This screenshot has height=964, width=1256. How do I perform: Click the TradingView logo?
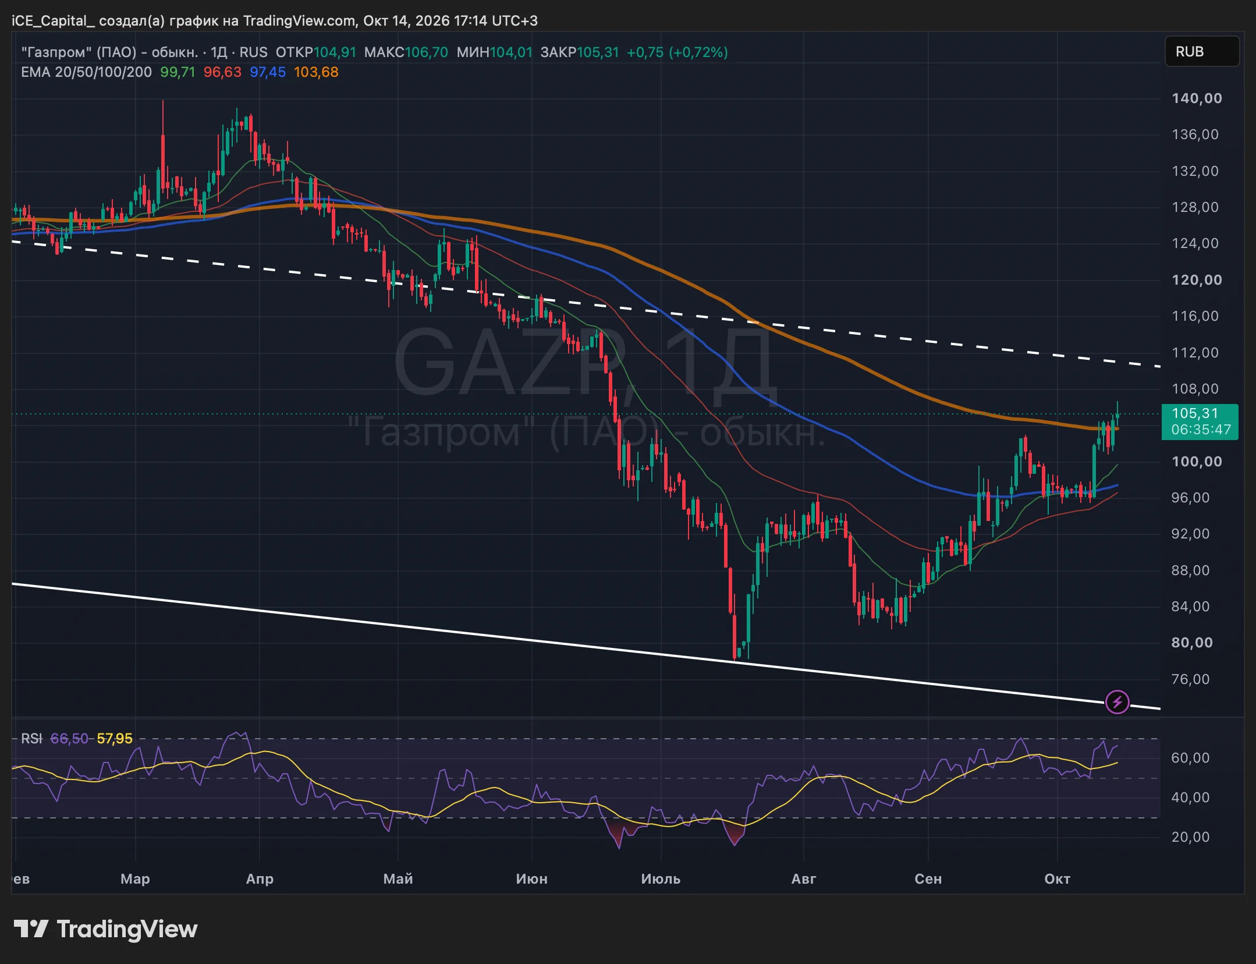[x=105, y=929]
